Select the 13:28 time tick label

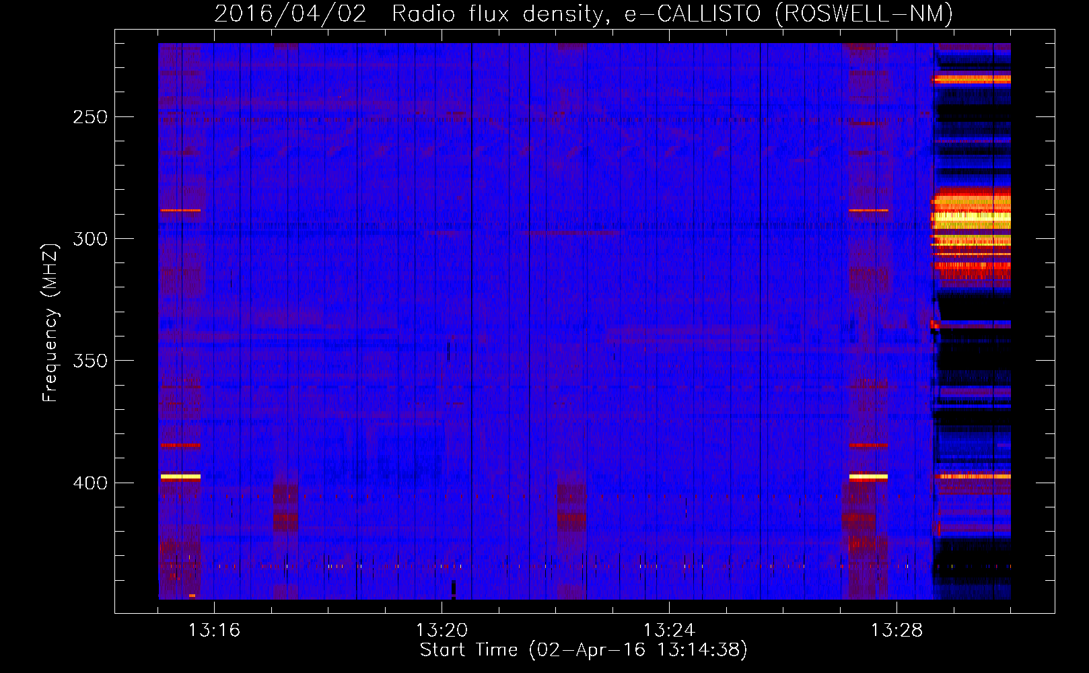[897, 631]
